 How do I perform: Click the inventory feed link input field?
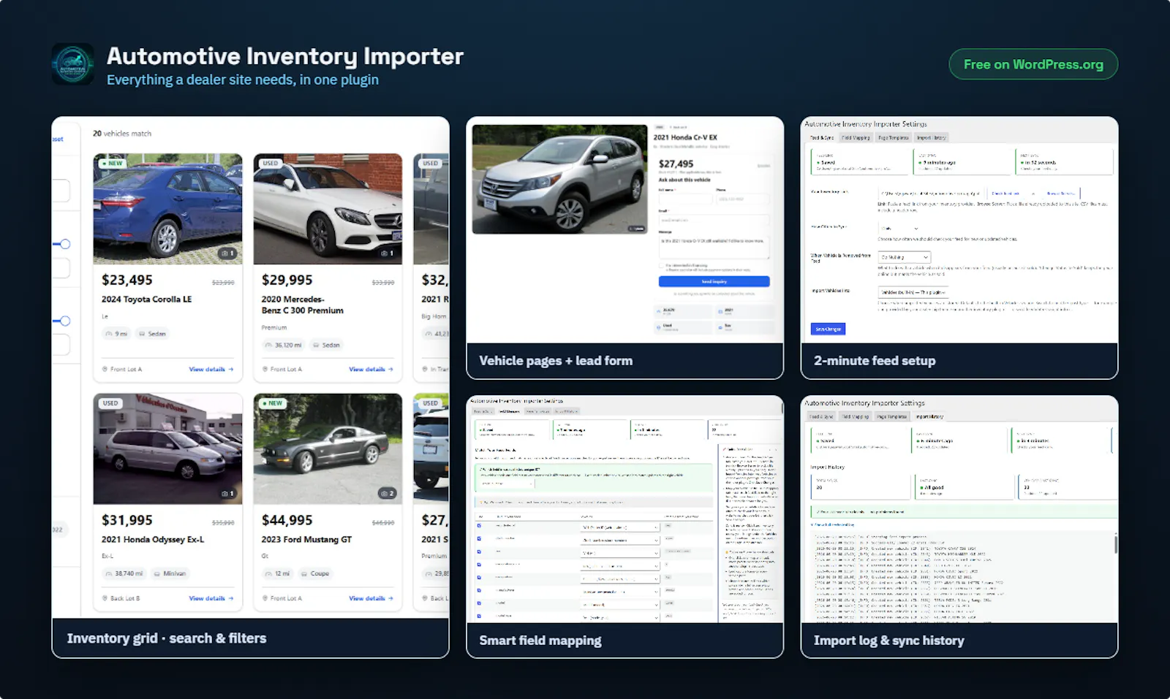coord(930,194)
